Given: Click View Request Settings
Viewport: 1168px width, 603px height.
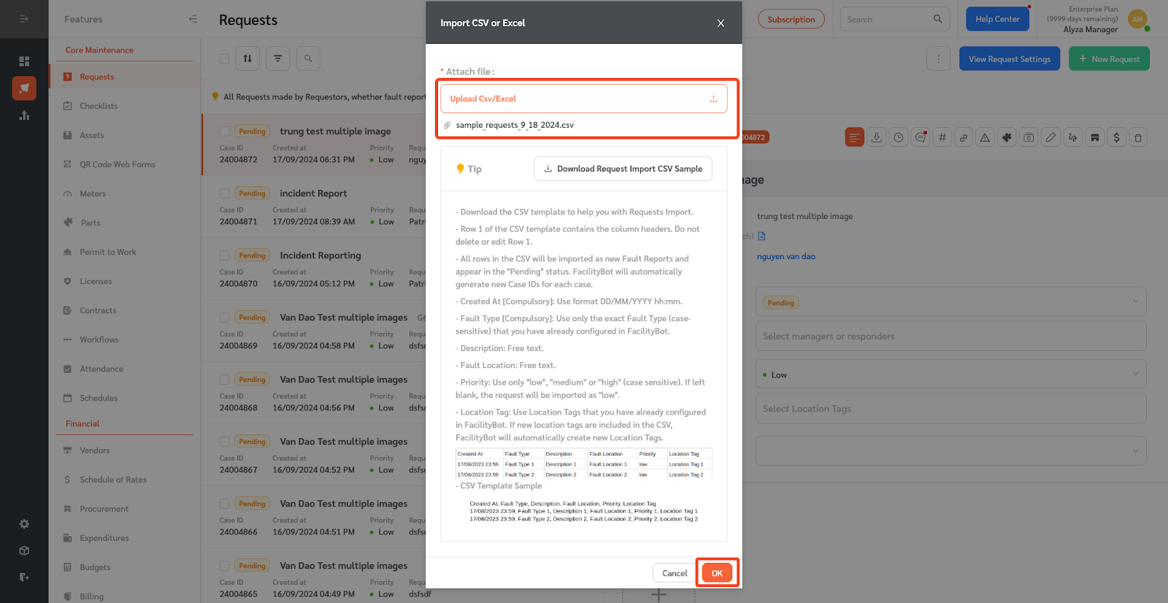Looking at the screenshot, I should click(x=1010, y=59).
